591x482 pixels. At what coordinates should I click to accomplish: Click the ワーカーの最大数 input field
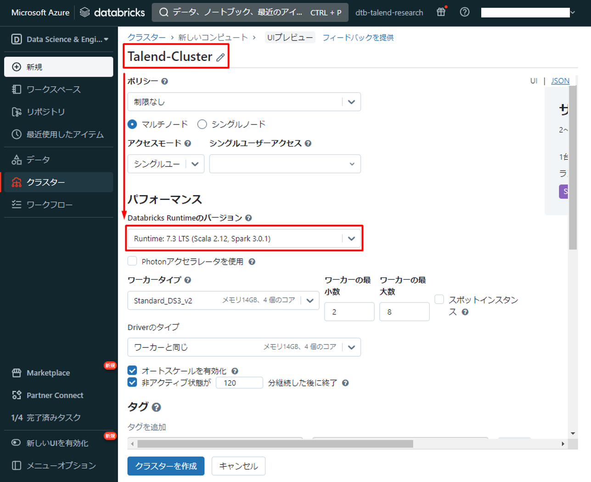coord(405,312)
